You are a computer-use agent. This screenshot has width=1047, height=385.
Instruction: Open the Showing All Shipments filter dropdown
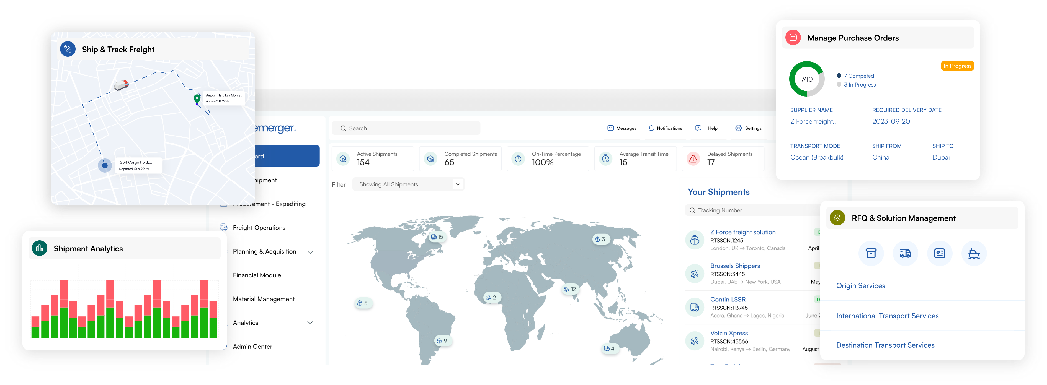408,184
